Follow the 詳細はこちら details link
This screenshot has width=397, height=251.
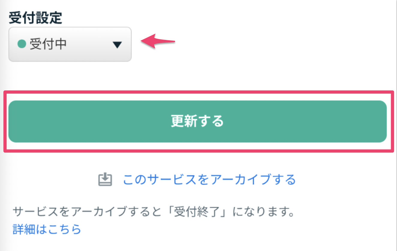[x=46, y=229]
